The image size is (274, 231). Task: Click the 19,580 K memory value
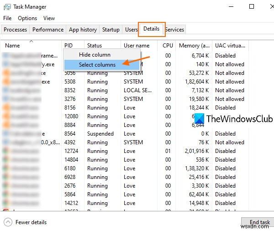coord(199,99)
